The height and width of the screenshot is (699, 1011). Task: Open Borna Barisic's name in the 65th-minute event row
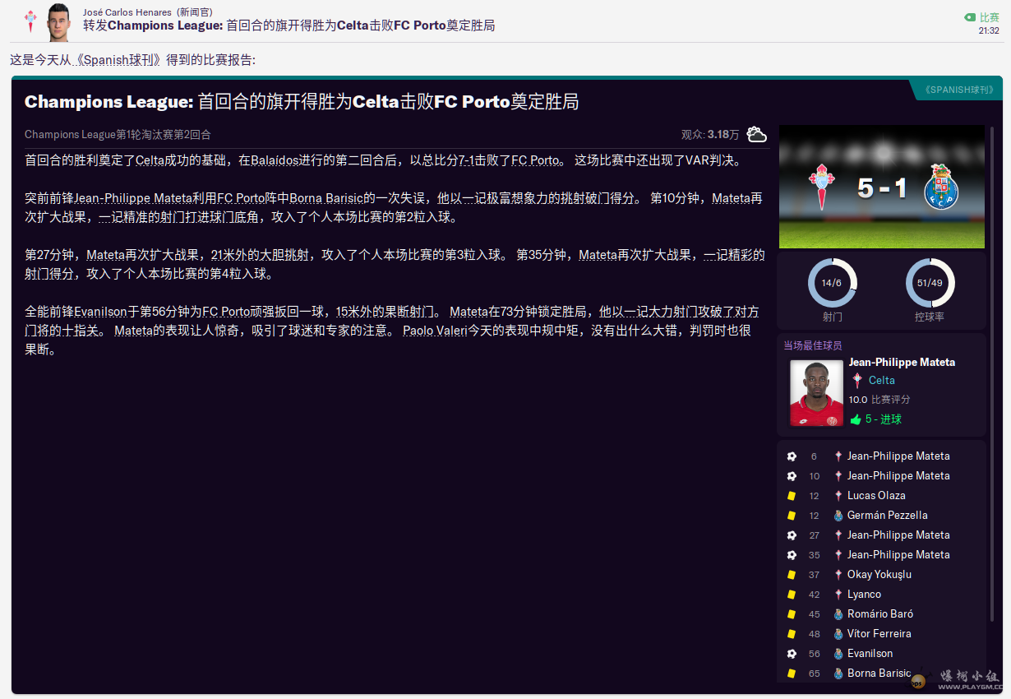coord(879,674)
